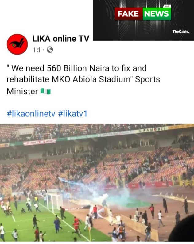This screenshot has width=194, height=244.
Task: Click the Nigerian flag emoji
Action: pos(45,91)
